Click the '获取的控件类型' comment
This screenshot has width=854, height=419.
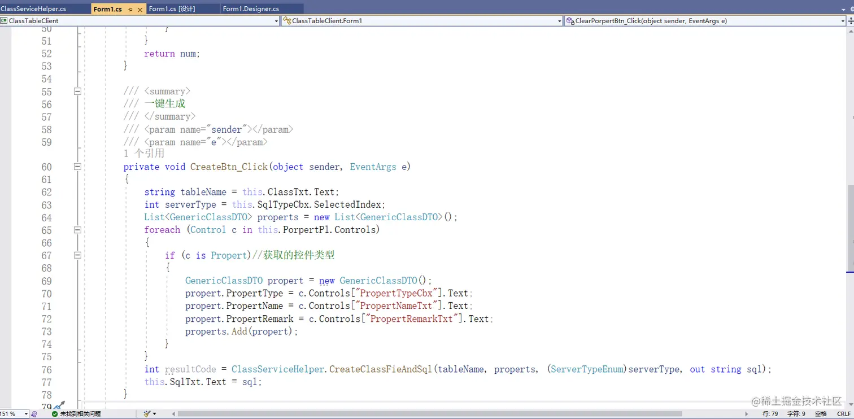[x=298, y=255]
